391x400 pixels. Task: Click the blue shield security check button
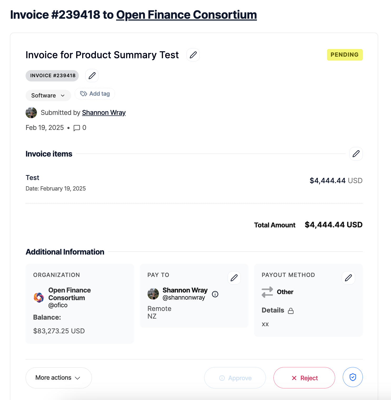click(x=353, y=377)
